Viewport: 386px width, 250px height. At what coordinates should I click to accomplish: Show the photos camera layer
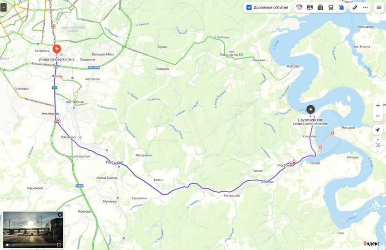[320, 7]
